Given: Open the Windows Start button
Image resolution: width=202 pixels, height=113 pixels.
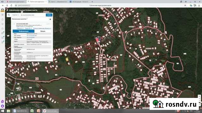Looking at the screenshot, I should [x=3, y=111].
